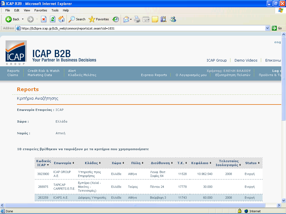Sort table by Διεύθυνση column

click(162, 163)
